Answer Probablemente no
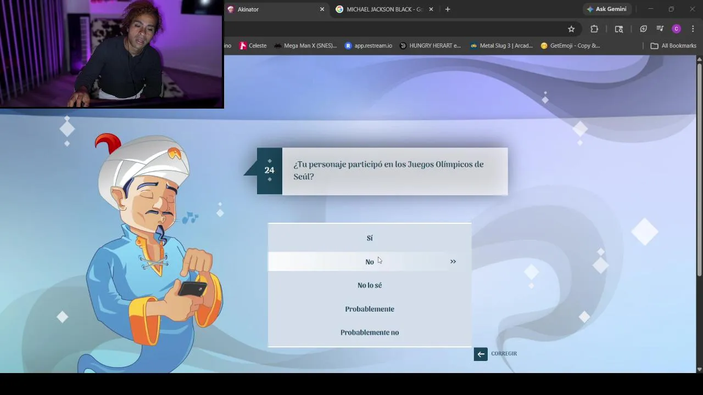Image resolution: width=703 pixels, height=395 pixels. (370, 332)
